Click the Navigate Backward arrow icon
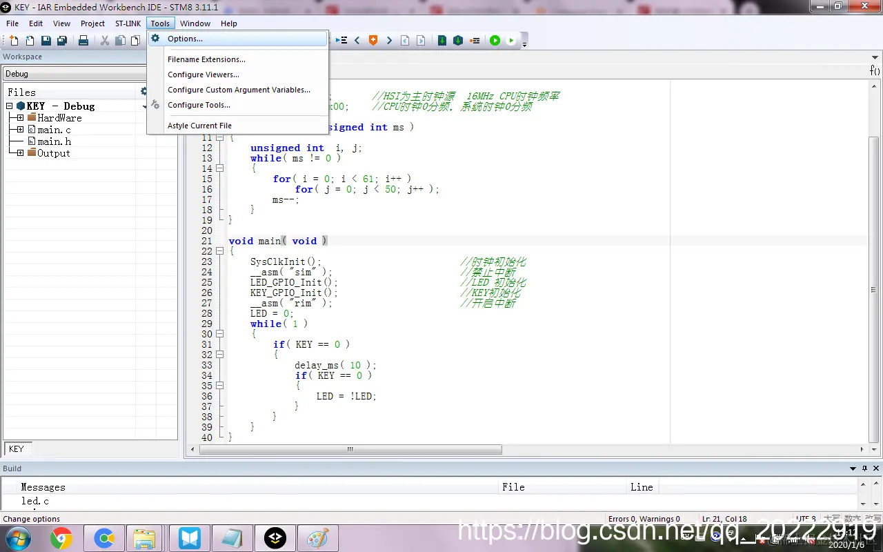Screen dimensions: 883x552 [357, 40]
